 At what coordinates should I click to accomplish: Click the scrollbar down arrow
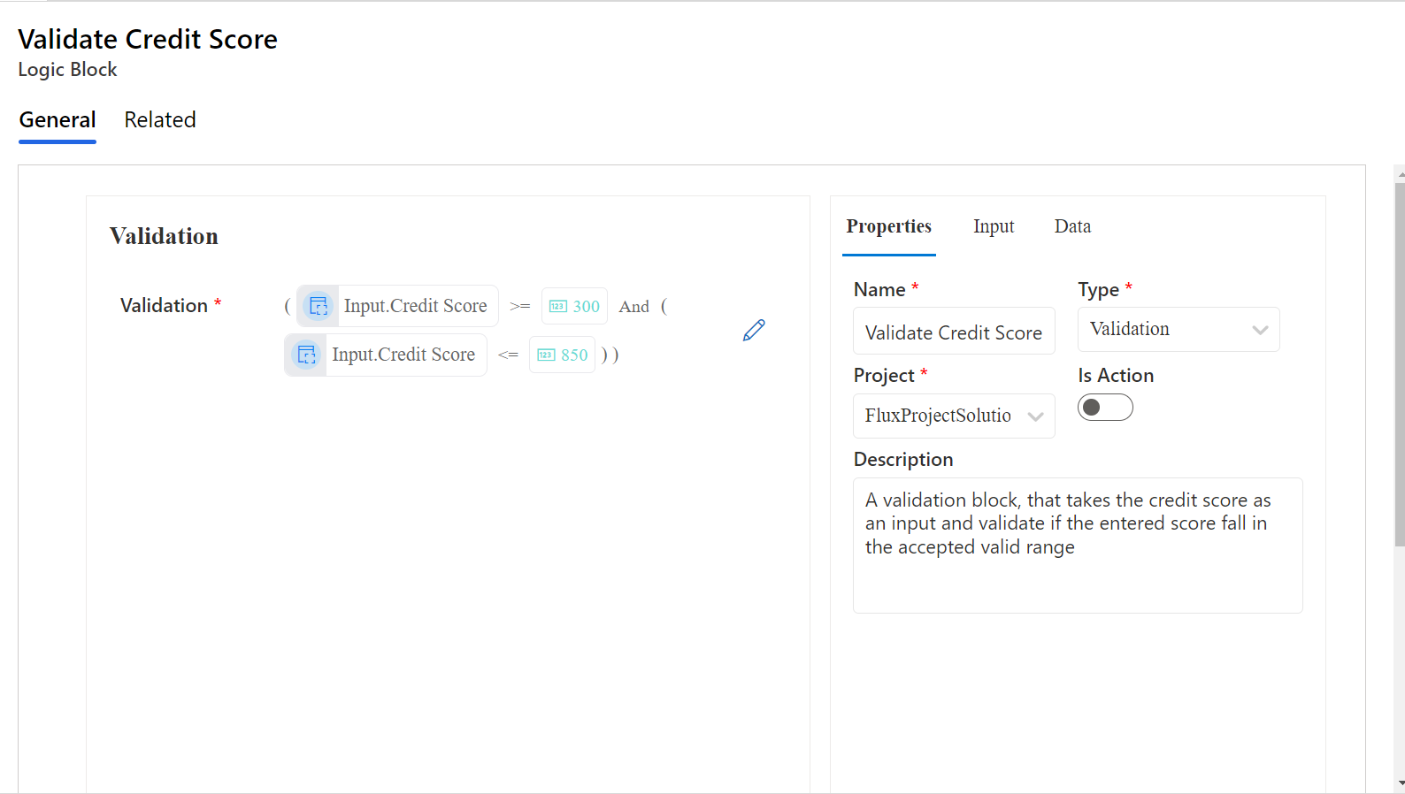coord(1401,783)
